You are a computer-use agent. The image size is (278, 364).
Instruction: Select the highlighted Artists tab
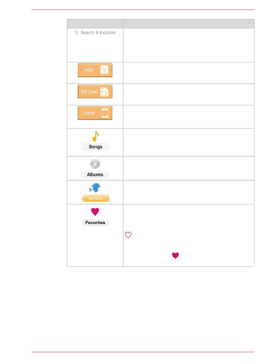coord(96,198)
